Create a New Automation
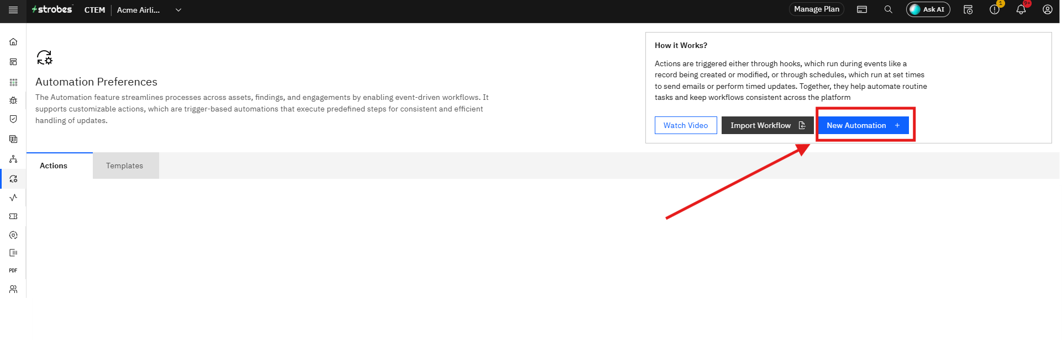 863,125
